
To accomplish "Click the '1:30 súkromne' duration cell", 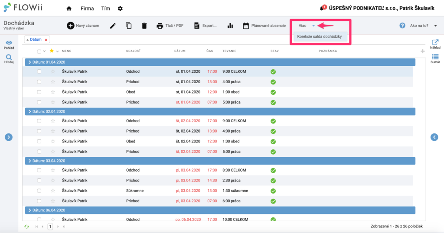I will 235,191.
